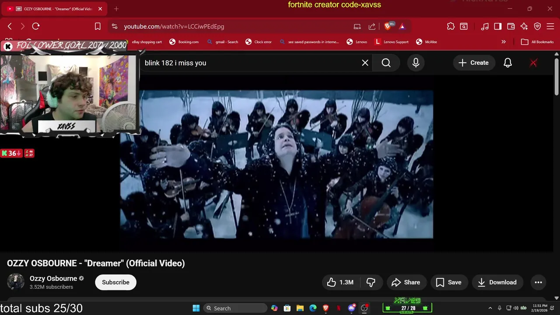Open Discord from the taskbar
Screen dimensions: 560x315
click(351, 308)
